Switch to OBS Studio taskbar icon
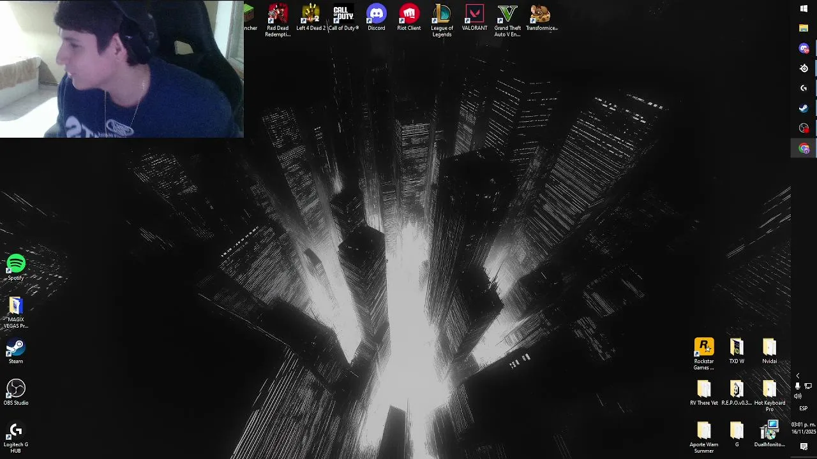817x459 pixels. (x=804, y=128)
